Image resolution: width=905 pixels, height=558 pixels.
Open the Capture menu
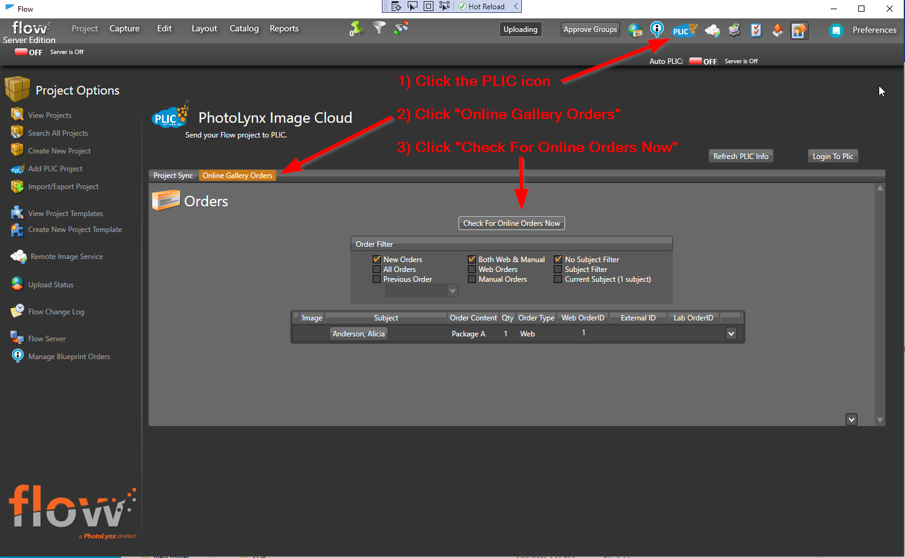tap(125, 28)
